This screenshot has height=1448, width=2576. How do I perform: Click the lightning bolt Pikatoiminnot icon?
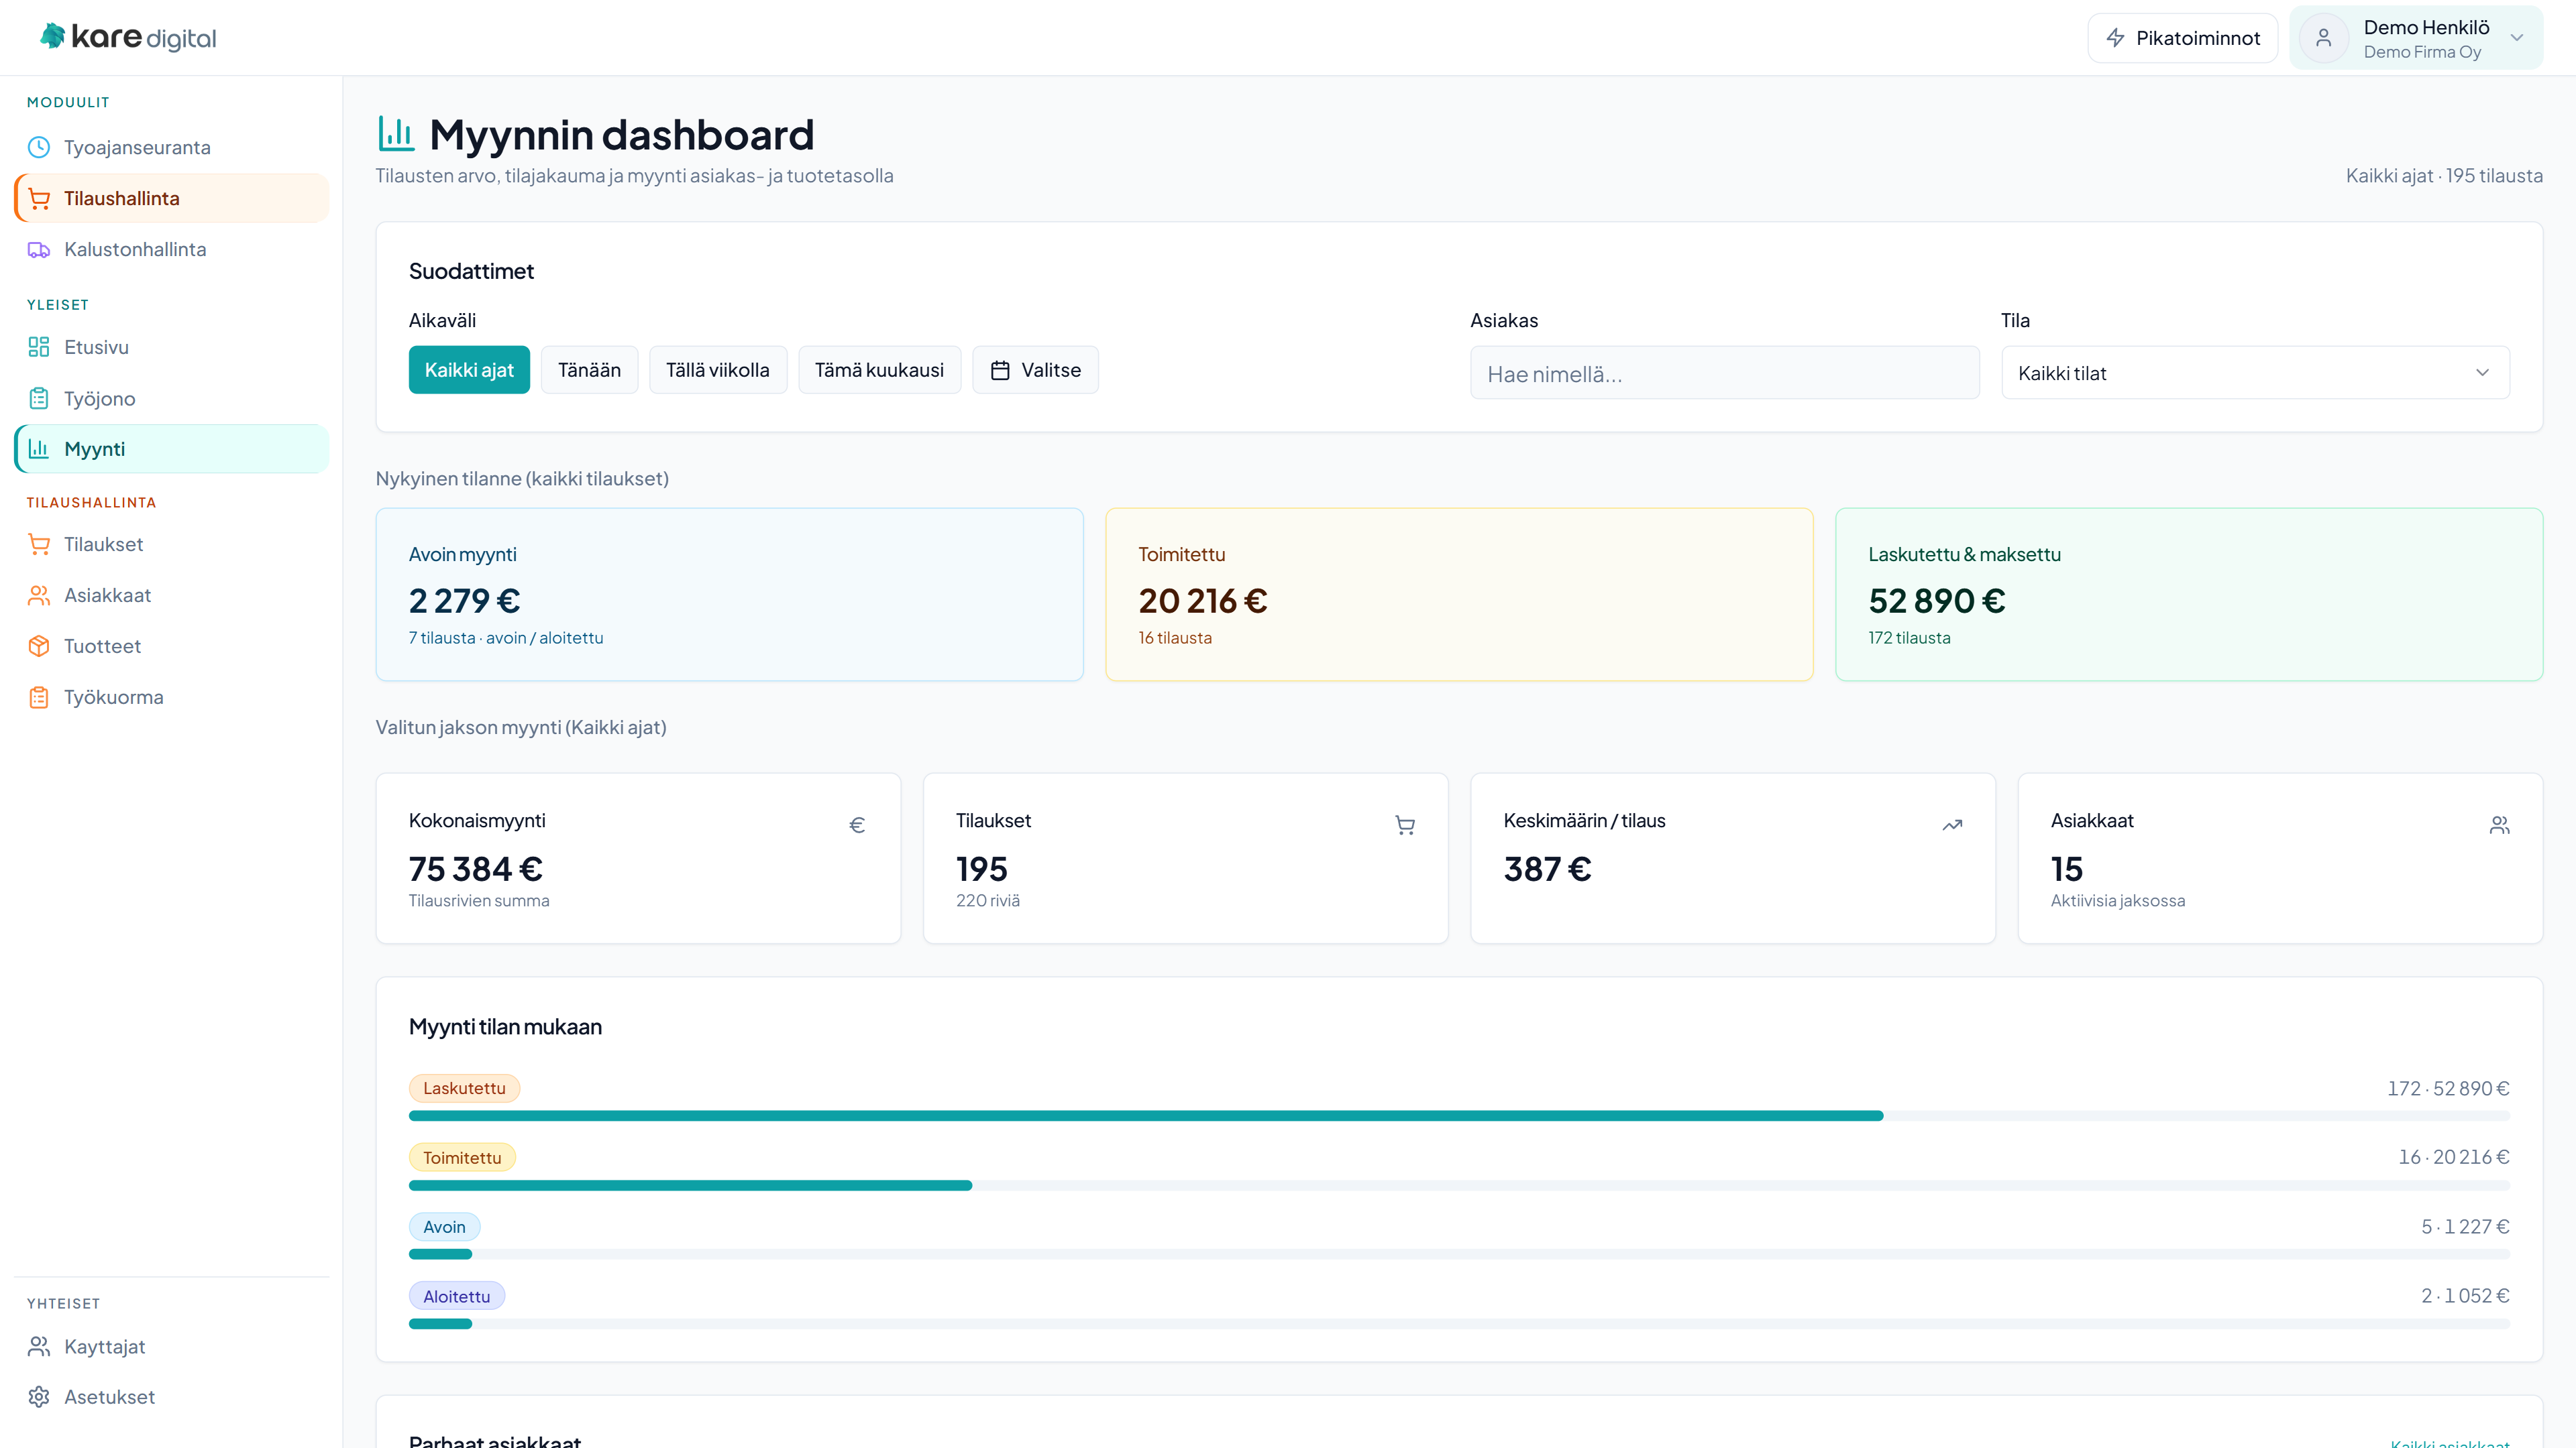click(2115, 38)
